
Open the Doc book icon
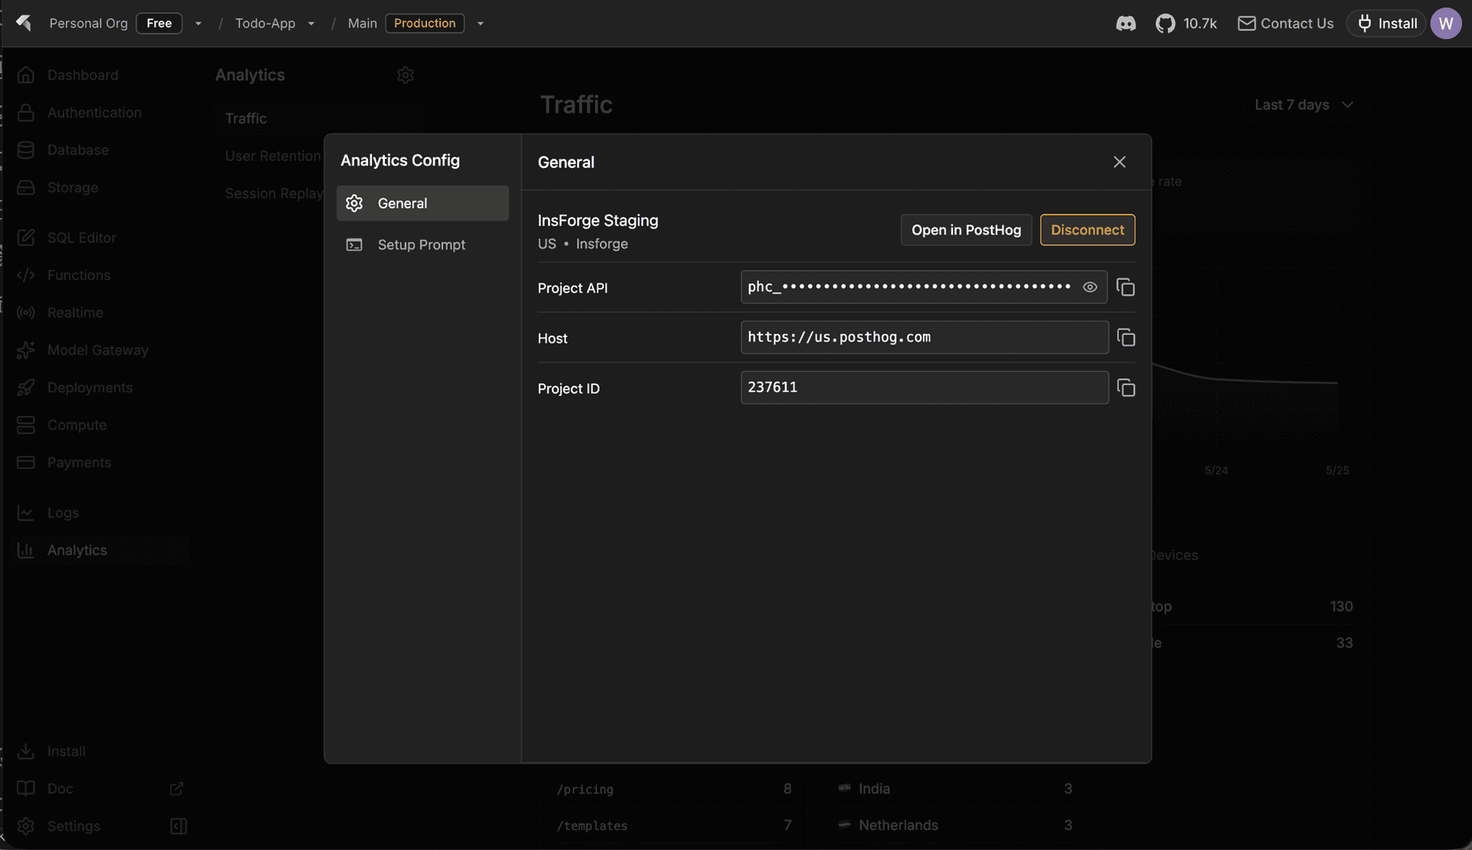click(x=26, y=789)
